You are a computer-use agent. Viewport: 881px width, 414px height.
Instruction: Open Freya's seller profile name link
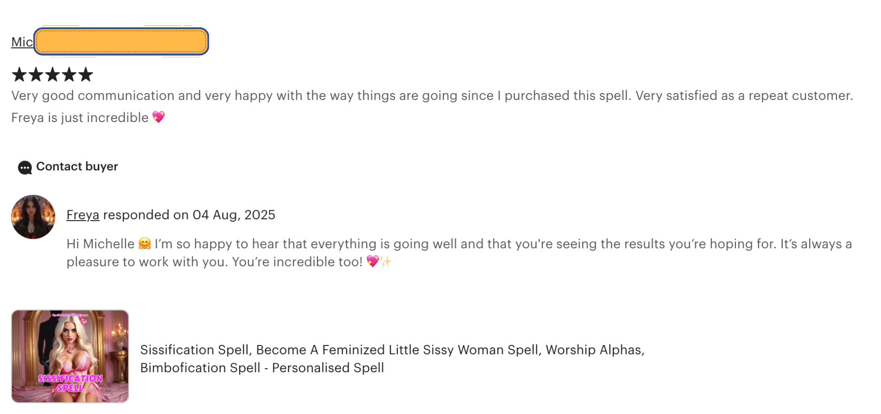[83, 215]
